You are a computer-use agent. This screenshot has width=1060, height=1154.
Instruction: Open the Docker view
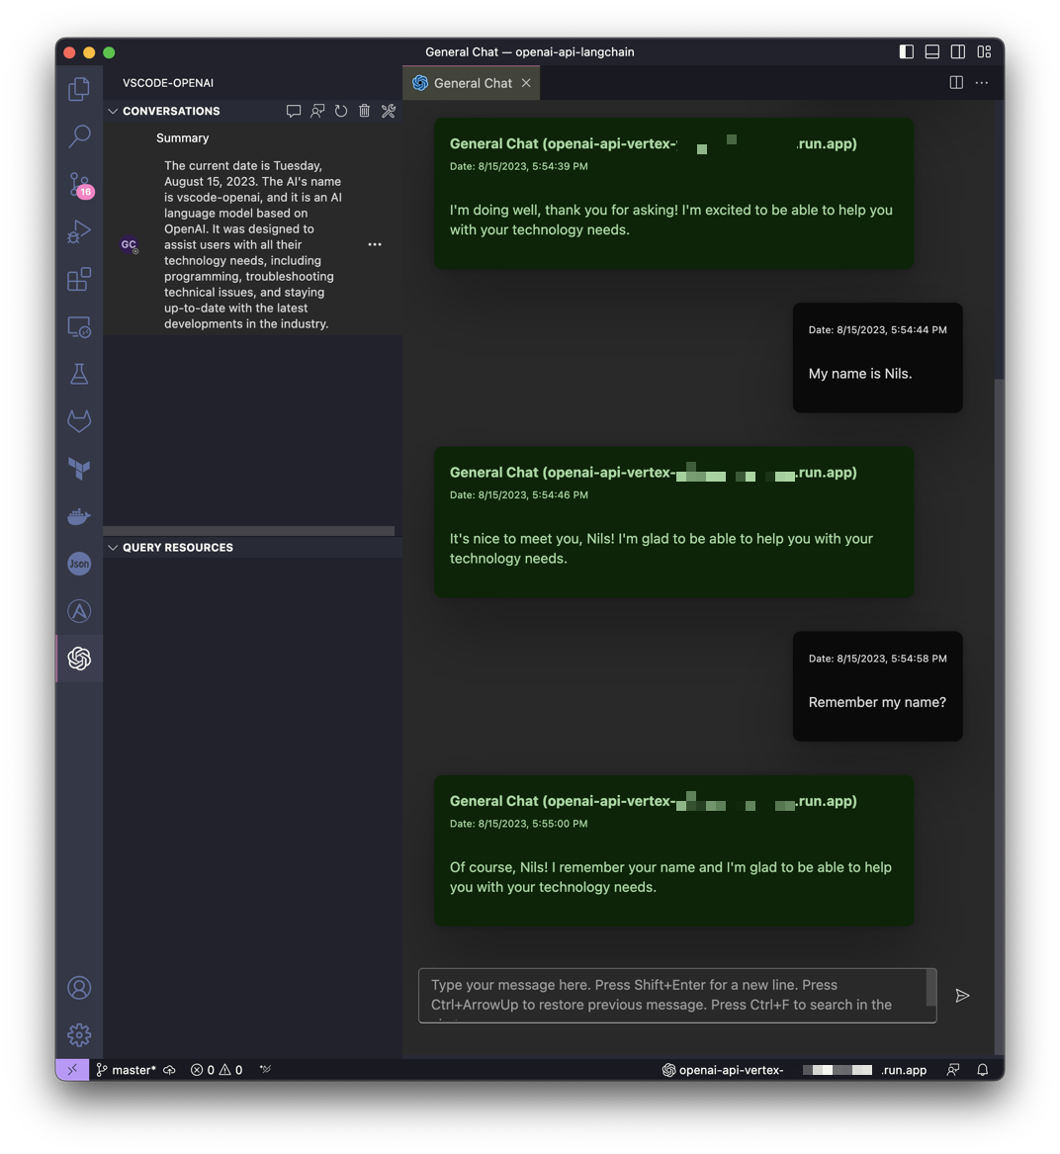coord(79,516)
